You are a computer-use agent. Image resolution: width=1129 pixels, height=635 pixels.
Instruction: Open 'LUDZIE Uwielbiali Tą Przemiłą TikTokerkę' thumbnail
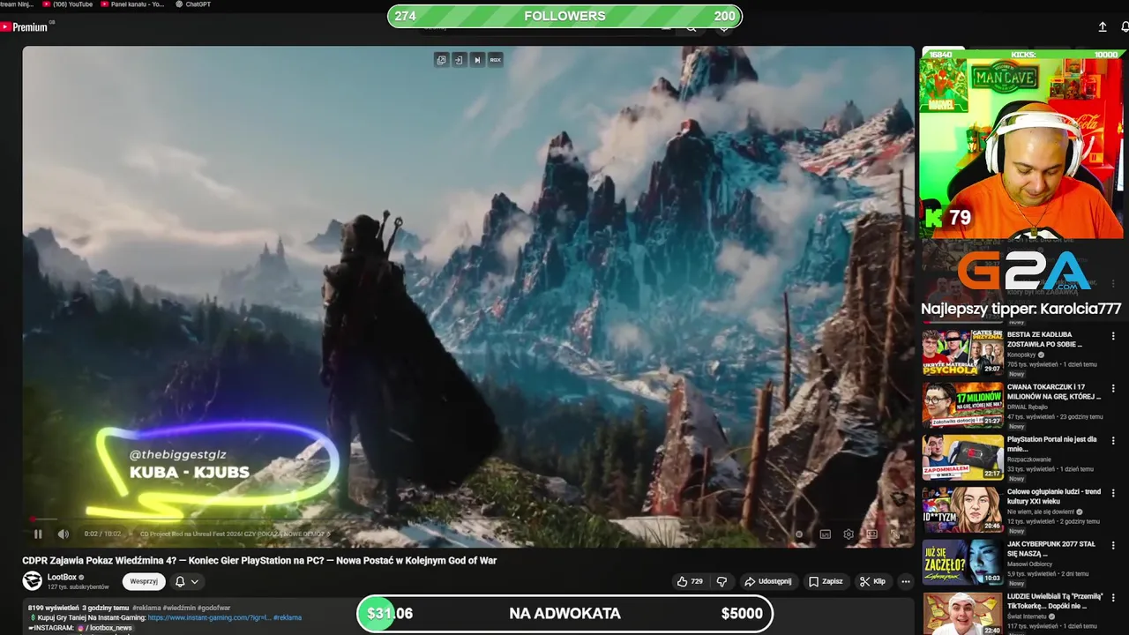click(x=963, y=613)
